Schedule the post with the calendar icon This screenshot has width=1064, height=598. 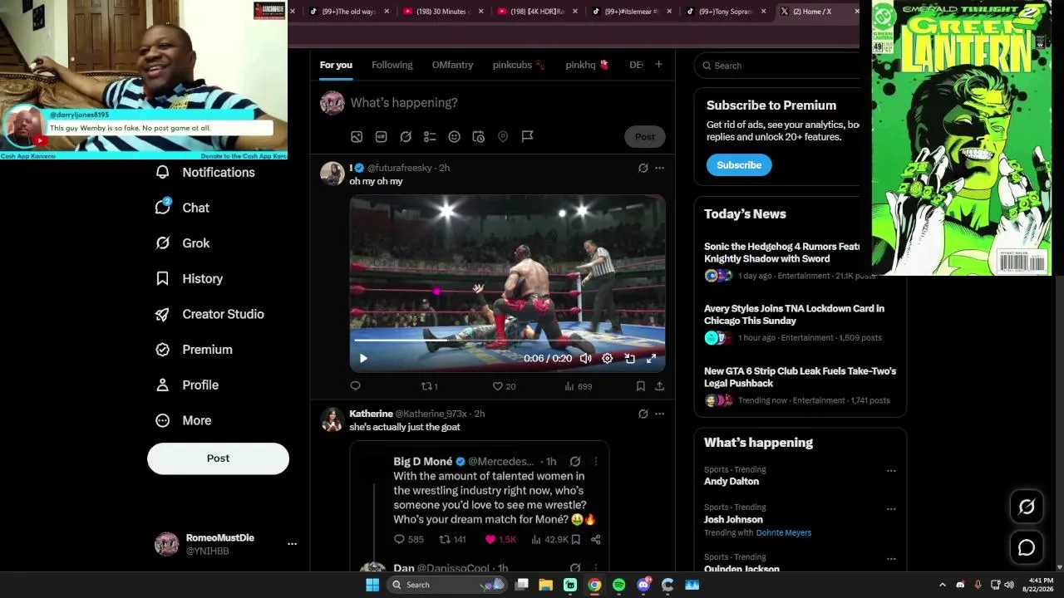pos(479,137)
